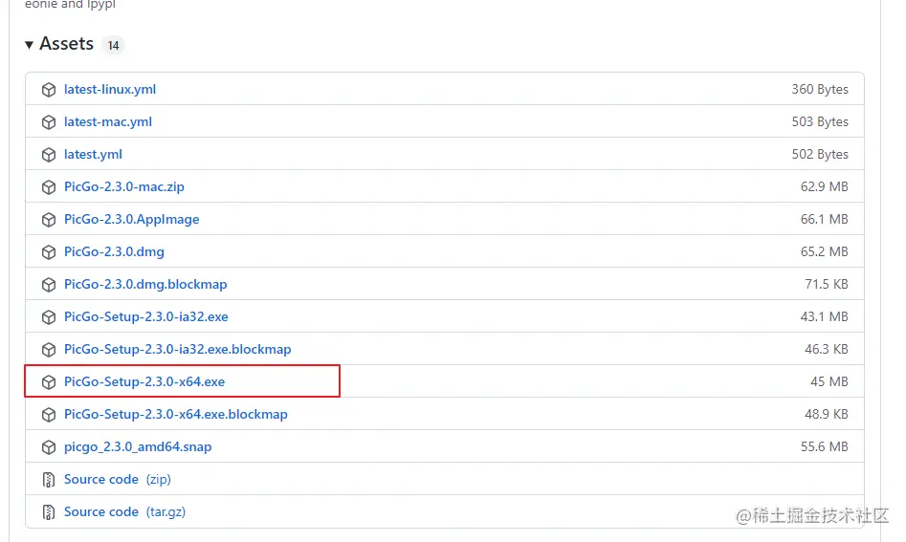Screen dimensions: 906x542
Task: Click the 503 Bytes file size
Action: (820, 121)
